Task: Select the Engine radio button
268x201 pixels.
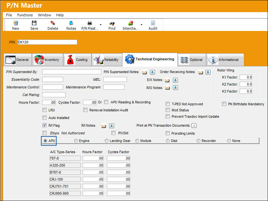Action: coord(76,141)
